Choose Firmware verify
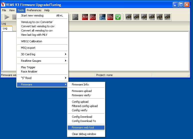Viewport: 193px width, 139px height. point(86,95)
